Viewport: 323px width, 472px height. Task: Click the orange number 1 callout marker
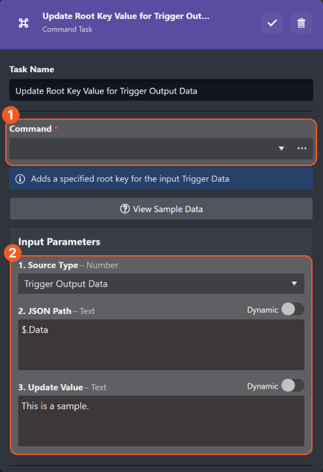[11, 115]
